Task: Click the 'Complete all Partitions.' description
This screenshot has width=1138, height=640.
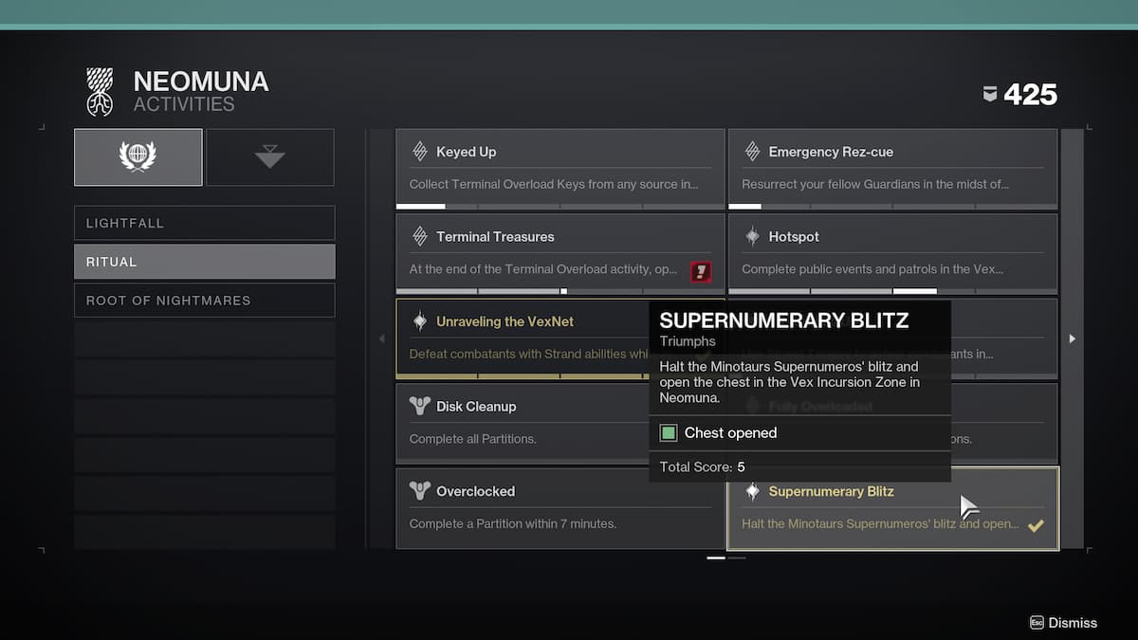Action: pyautogui.click(x=473, y=439)
